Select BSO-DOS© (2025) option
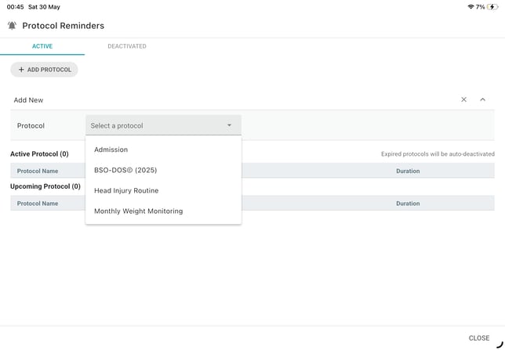This screenshot has width=505, height=350. [163, 170]
